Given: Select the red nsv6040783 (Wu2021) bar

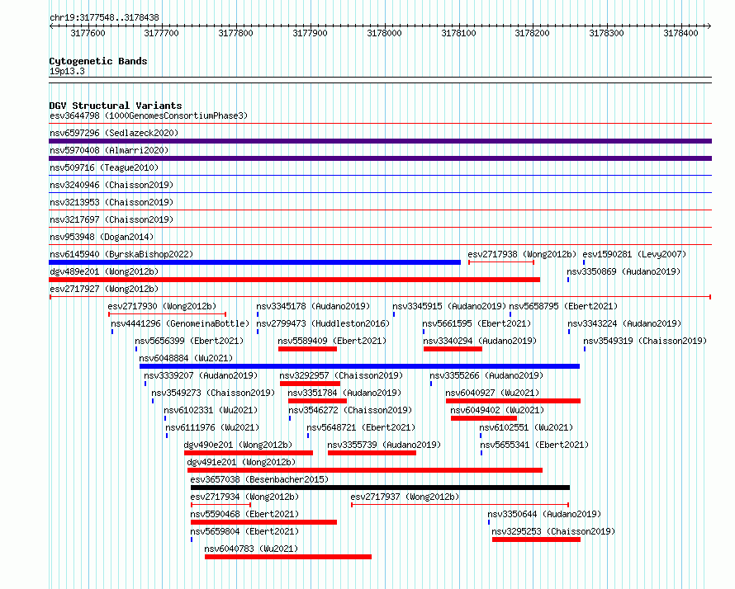Looking at the screenshot, I should click(x=287, y=557).
